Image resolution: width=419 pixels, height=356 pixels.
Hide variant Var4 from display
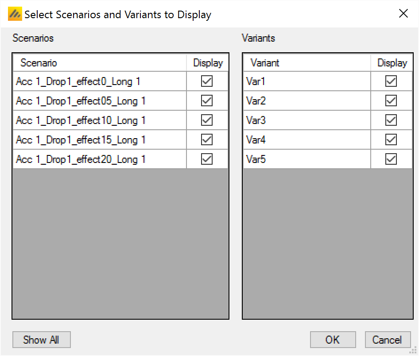(391, 140)
